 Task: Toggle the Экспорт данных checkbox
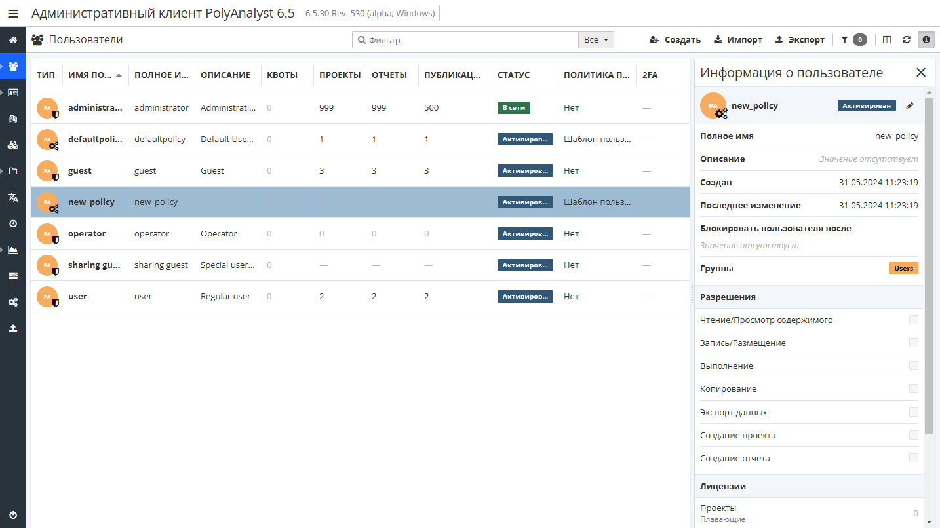(914, 412)
